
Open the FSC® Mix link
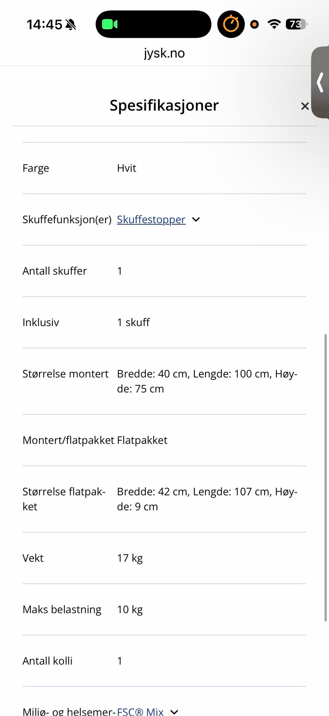(140, 711)
